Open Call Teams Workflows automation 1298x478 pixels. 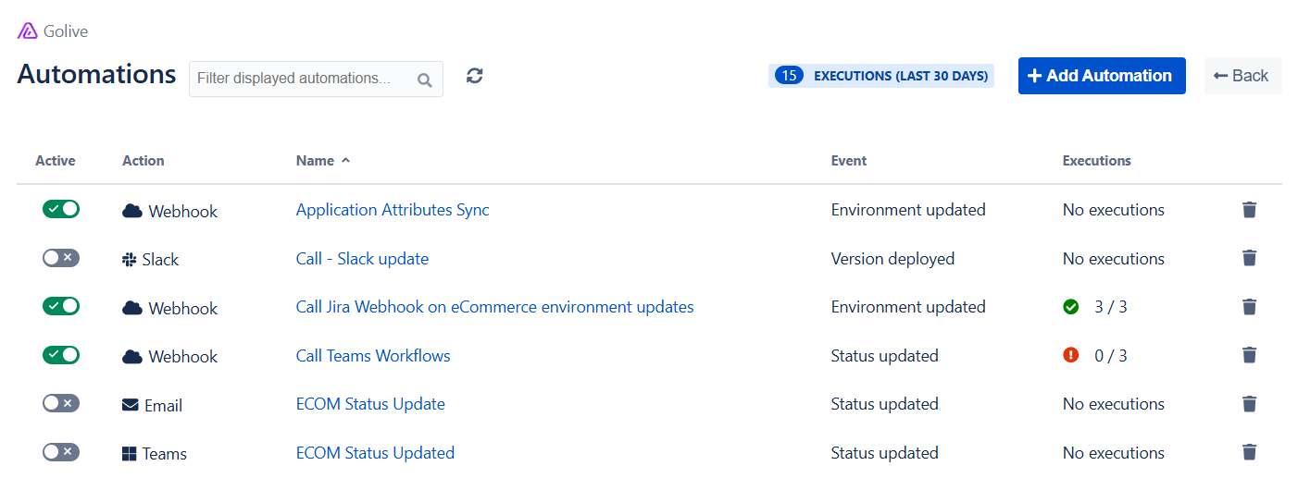click(x=373, y=356)
